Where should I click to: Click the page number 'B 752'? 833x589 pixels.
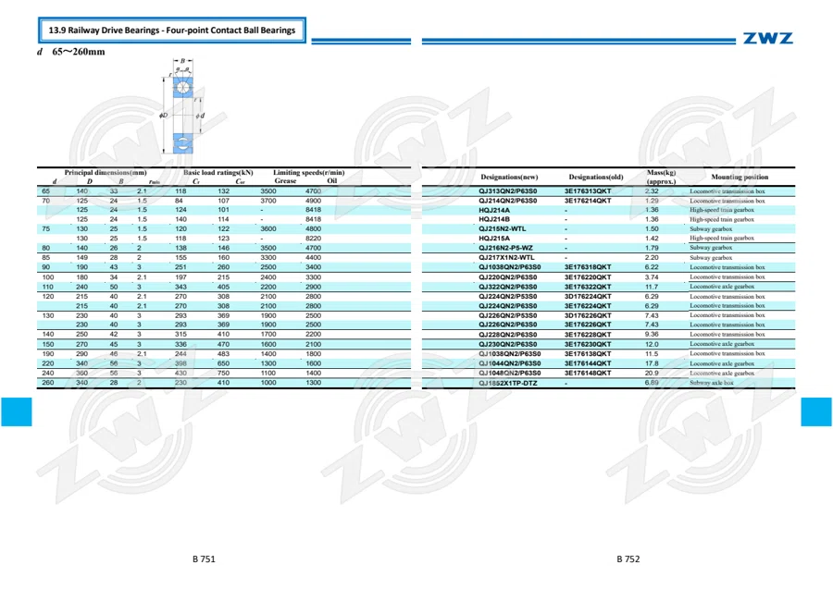628,558
